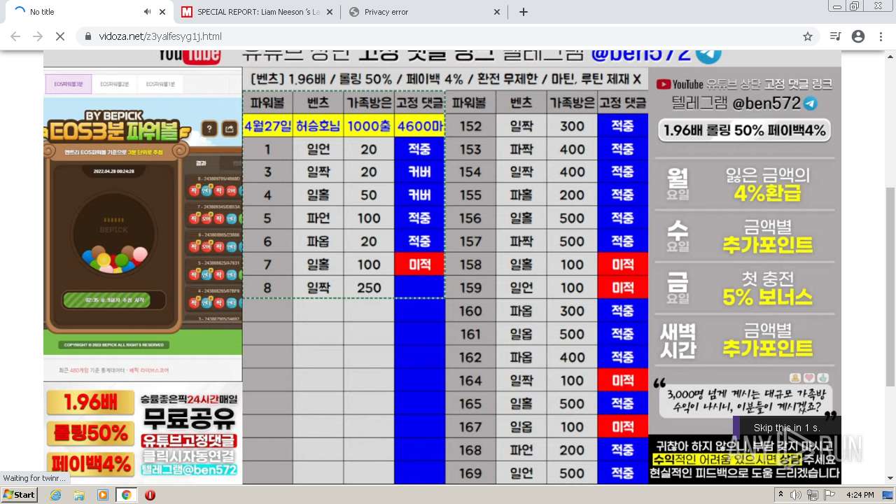896x504 pixels.
Task: Click the 커버 cell in row 3
Action: [419, 172]
